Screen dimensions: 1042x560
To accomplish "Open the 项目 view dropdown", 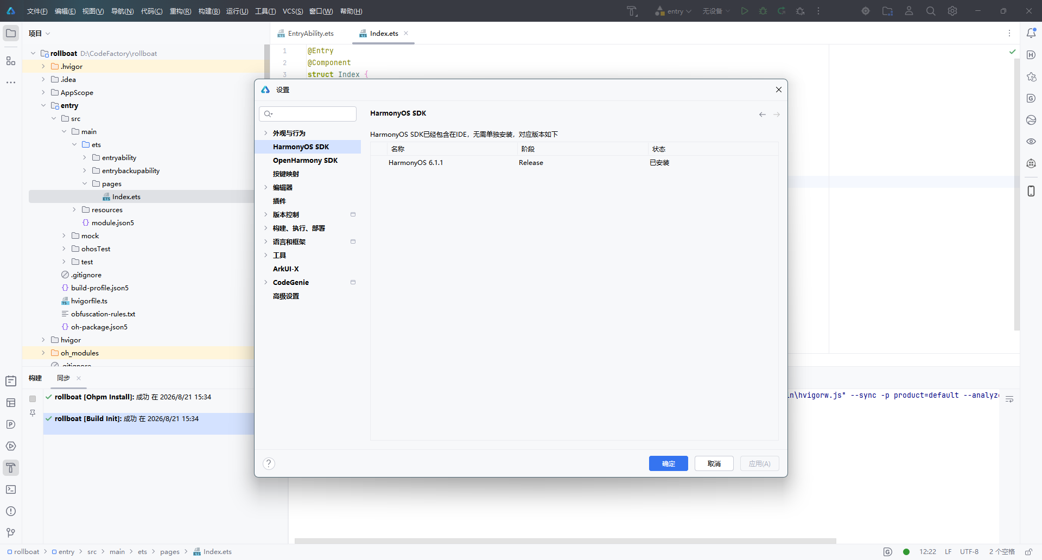I will coord(39,33).
